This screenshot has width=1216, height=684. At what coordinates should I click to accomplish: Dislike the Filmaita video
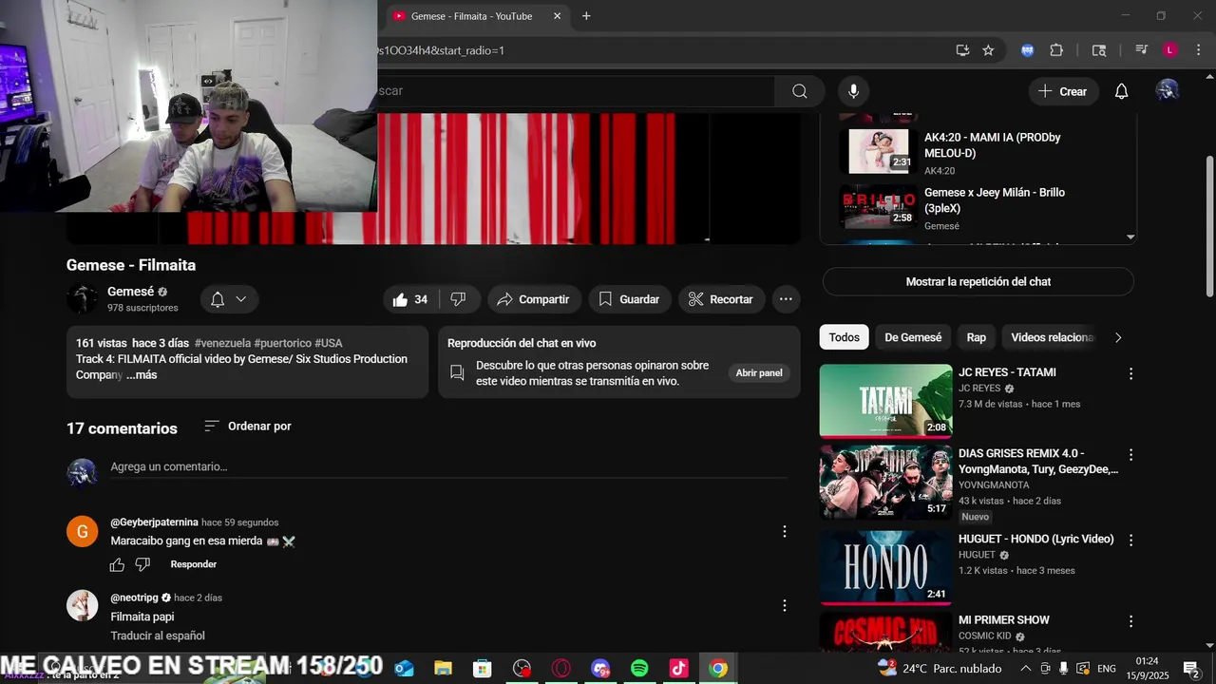458,299
